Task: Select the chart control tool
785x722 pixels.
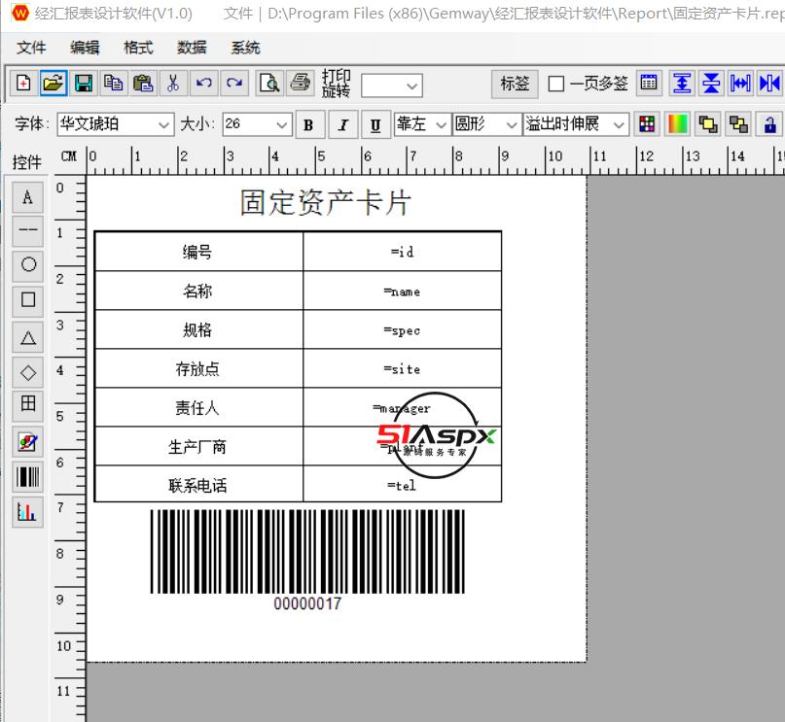Action: [x=28, y=512]
